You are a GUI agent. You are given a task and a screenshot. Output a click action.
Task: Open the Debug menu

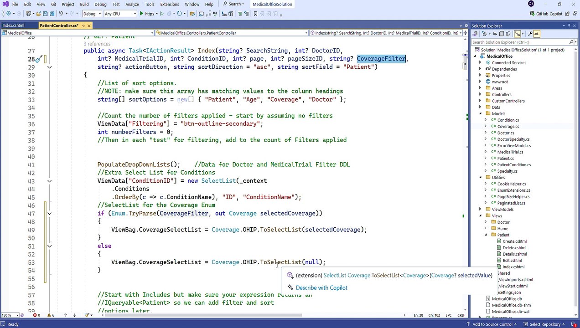tap(100, 4)
